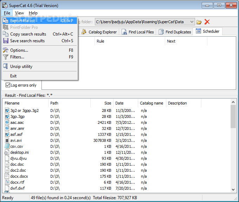Click the 307838 KB size cell

102,140
